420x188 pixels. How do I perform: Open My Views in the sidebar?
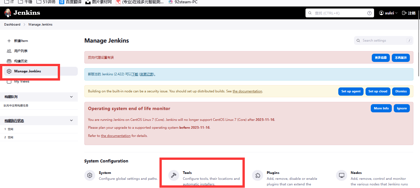click(22, 82)
